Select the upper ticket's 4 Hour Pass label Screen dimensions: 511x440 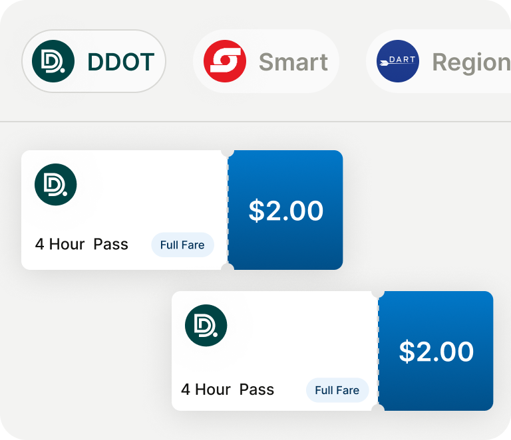pos(81,244)
